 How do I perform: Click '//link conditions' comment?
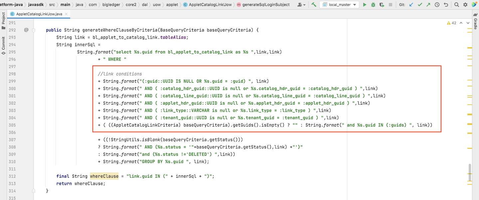pos(120,74)
